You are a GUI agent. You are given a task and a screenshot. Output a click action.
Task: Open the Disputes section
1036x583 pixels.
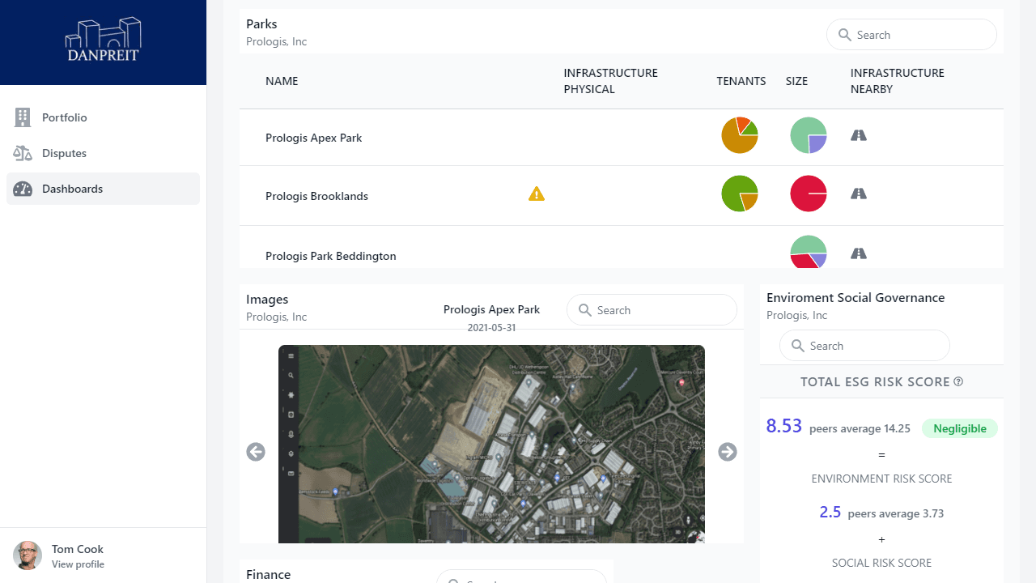tap(103, 153)
